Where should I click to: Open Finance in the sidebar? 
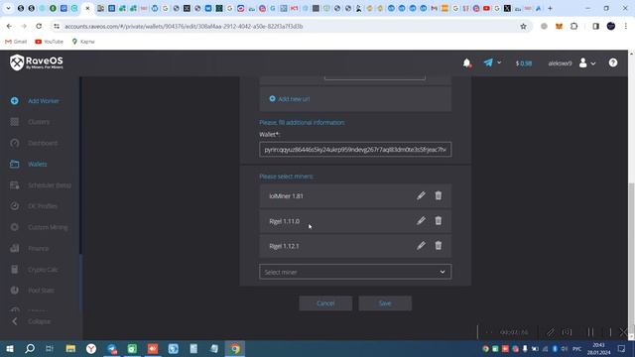tap(38, 248)
